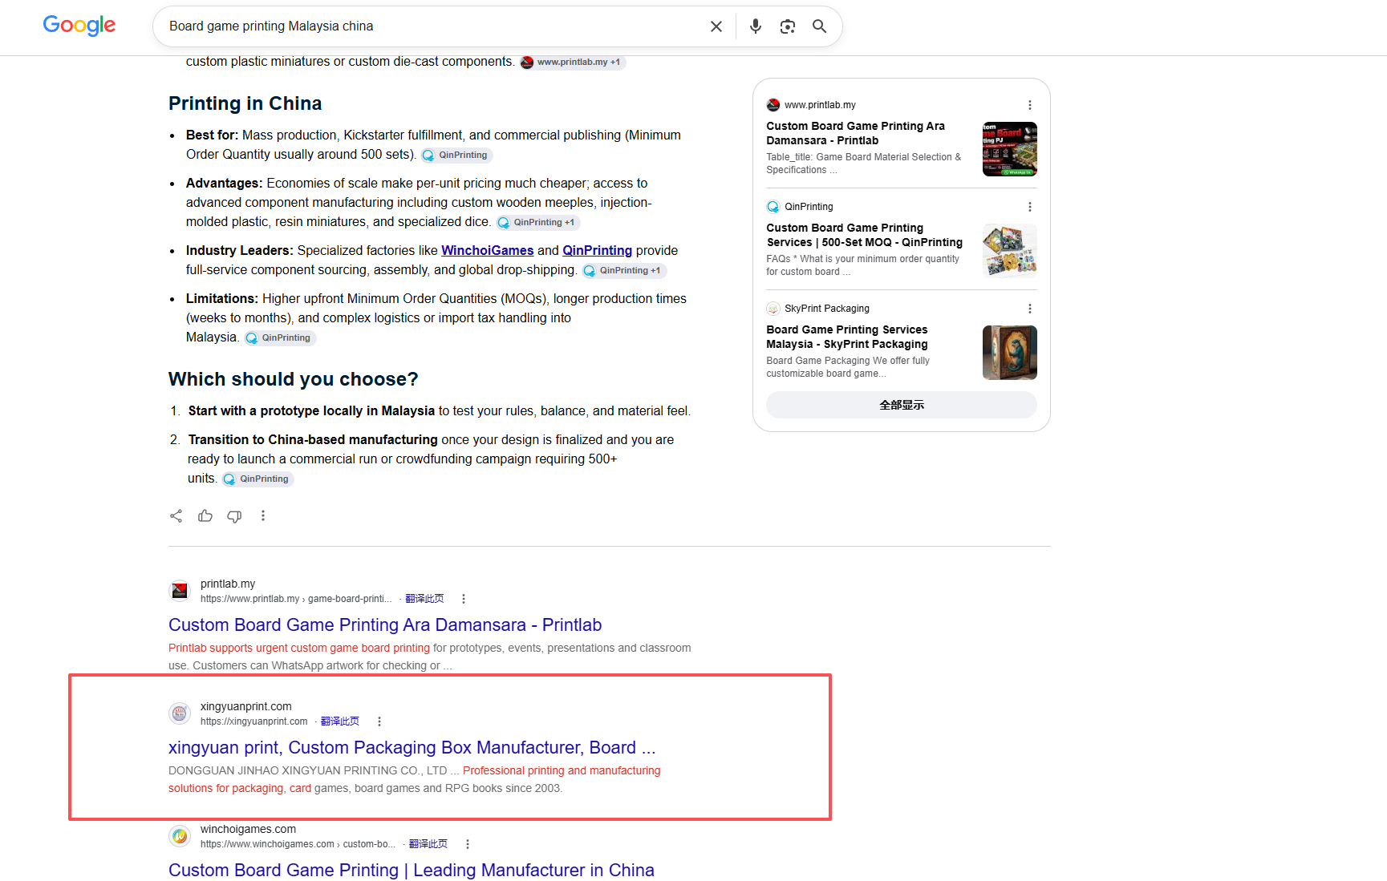
Task: Open the WinchoiGames inline link
Action: pyautogui.click(x=488, y=250)
